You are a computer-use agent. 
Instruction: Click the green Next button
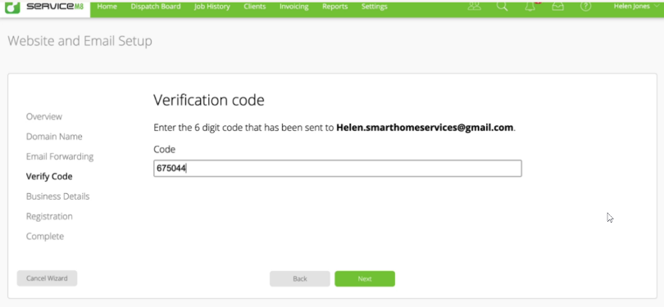[365, 278]
